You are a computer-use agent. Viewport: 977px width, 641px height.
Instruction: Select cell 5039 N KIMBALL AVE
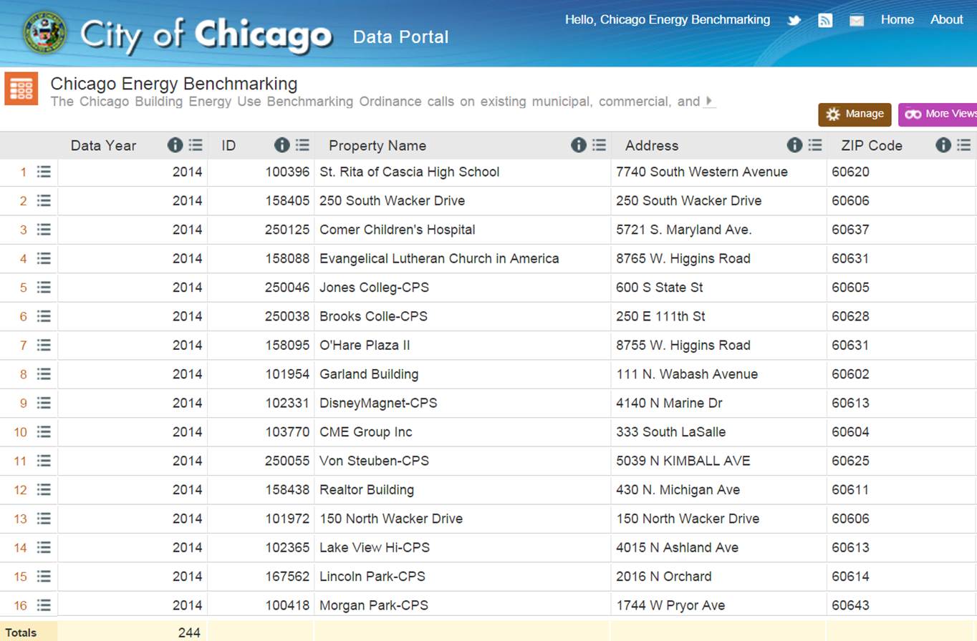683,461
